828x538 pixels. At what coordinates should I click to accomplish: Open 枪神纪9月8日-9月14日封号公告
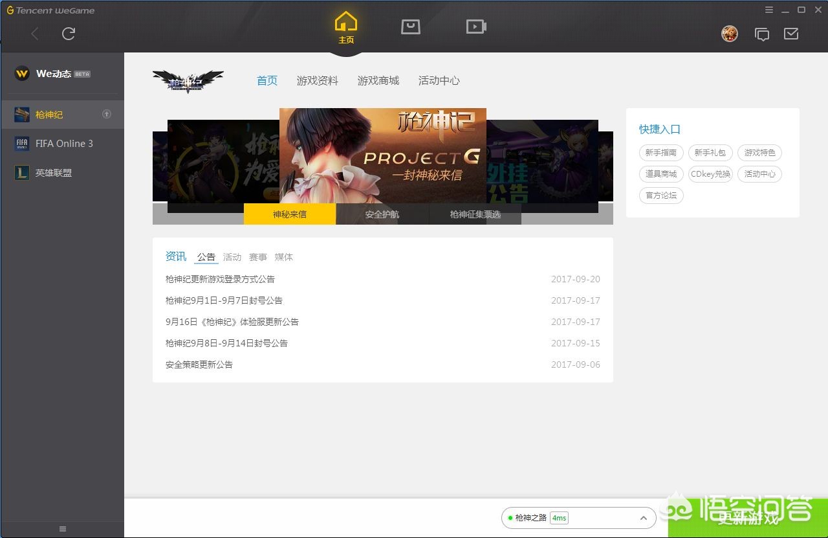226,343
